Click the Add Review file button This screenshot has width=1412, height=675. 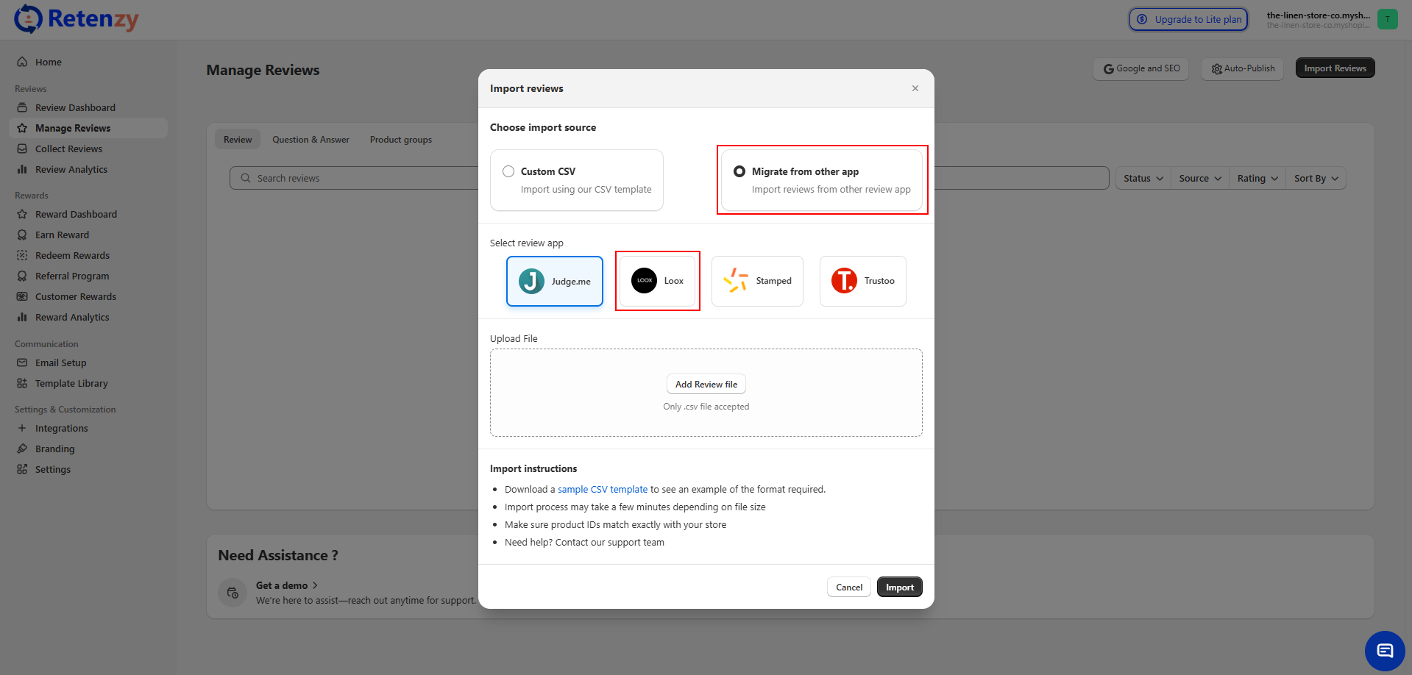706,385
